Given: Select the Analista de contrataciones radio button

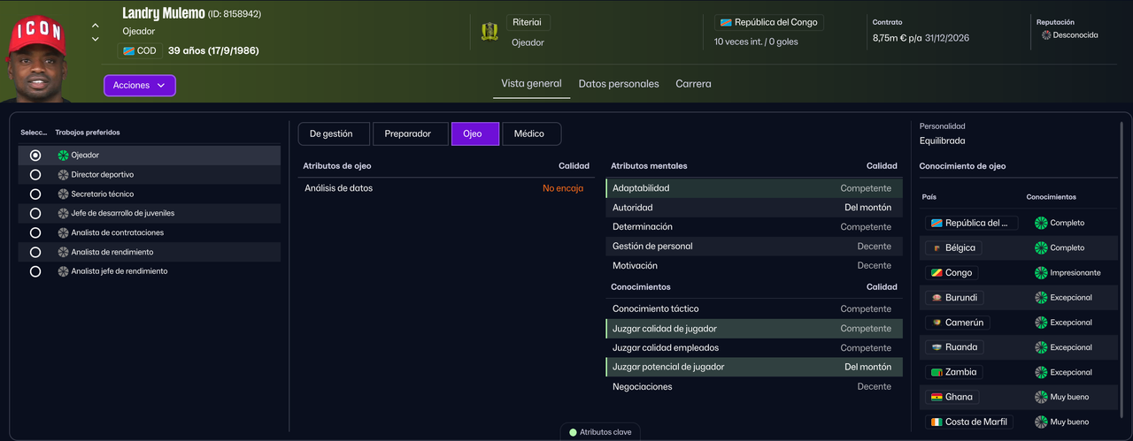Looking at the screenshot, I should click(35, 233).
